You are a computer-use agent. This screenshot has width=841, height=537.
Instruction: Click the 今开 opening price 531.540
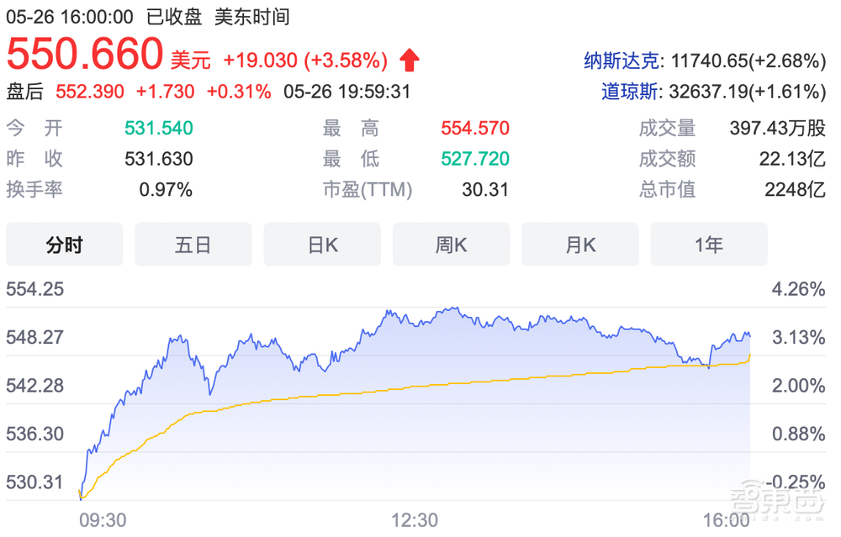tap(157, 128)
